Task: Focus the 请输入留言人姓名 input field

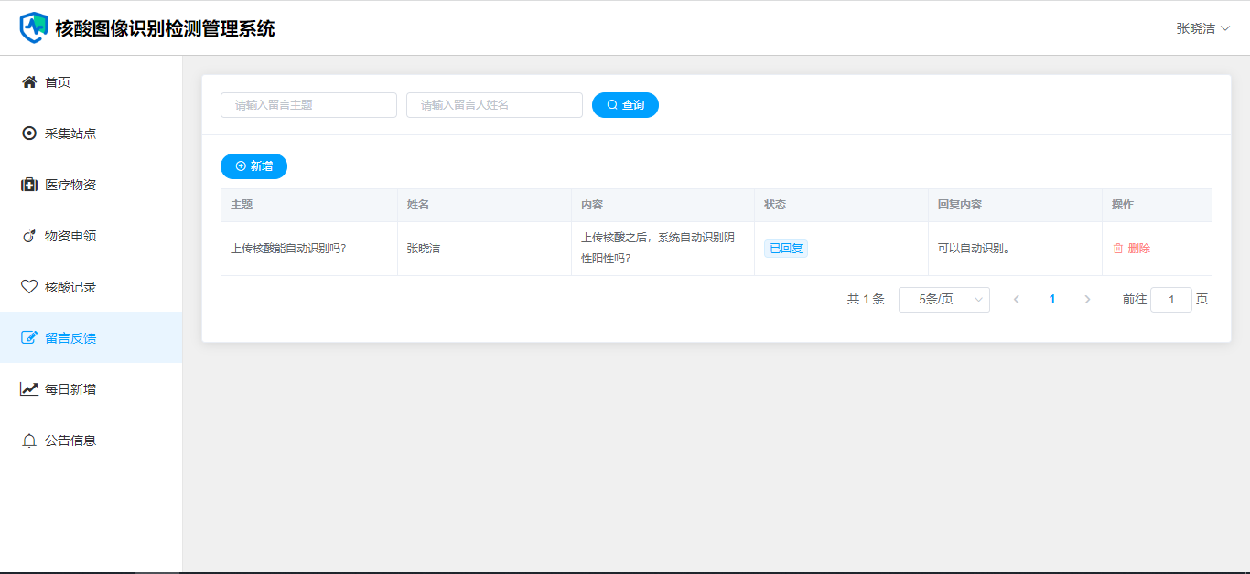Action: [x=494, y=105]
